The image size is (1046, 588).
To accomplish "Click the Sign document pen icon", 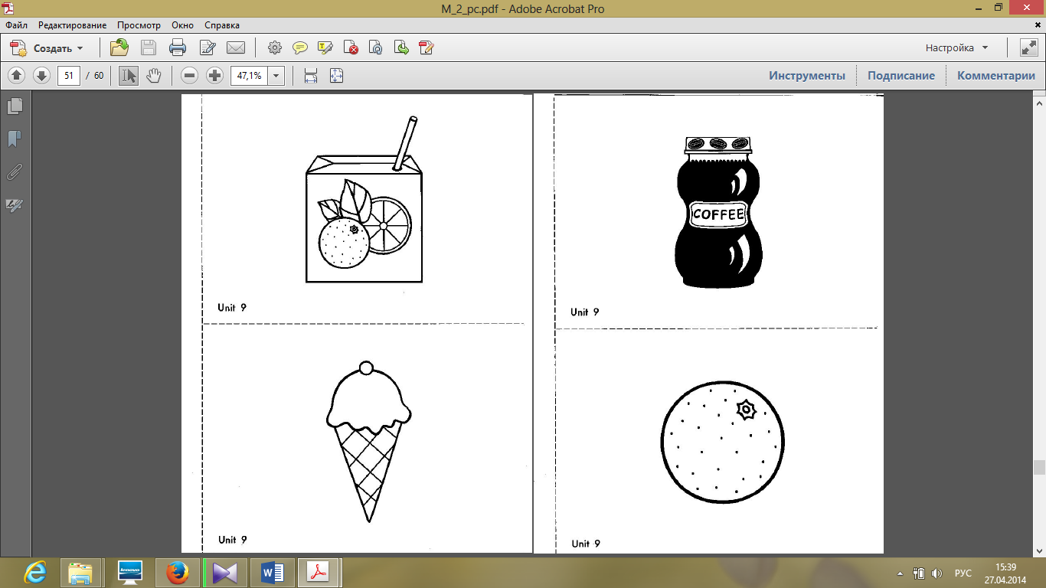I will pyautogui.click(x=427, y=48).
